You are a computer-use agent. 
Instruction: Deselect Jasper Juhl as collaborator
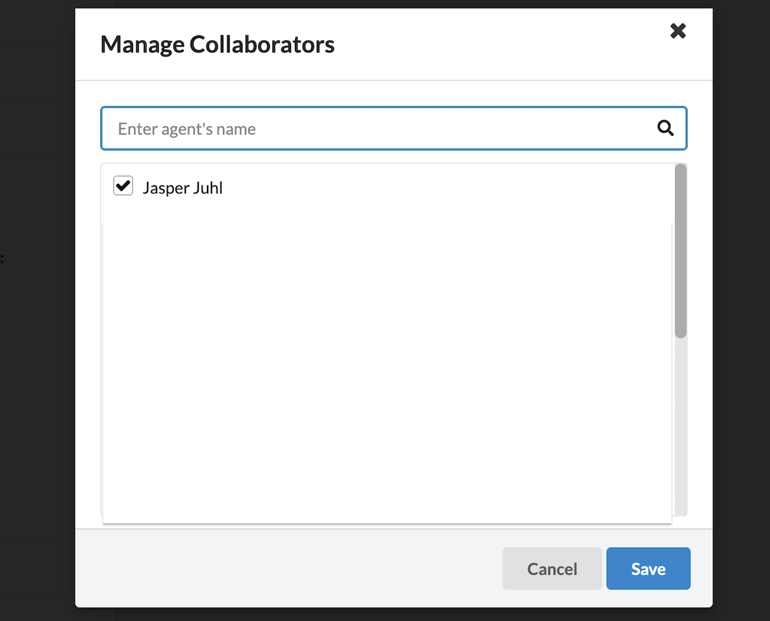coord(123,186)
